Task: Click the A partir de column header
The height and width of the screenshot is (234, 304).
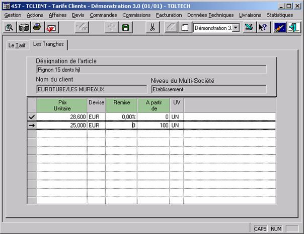Action: (x=154, y=105)
